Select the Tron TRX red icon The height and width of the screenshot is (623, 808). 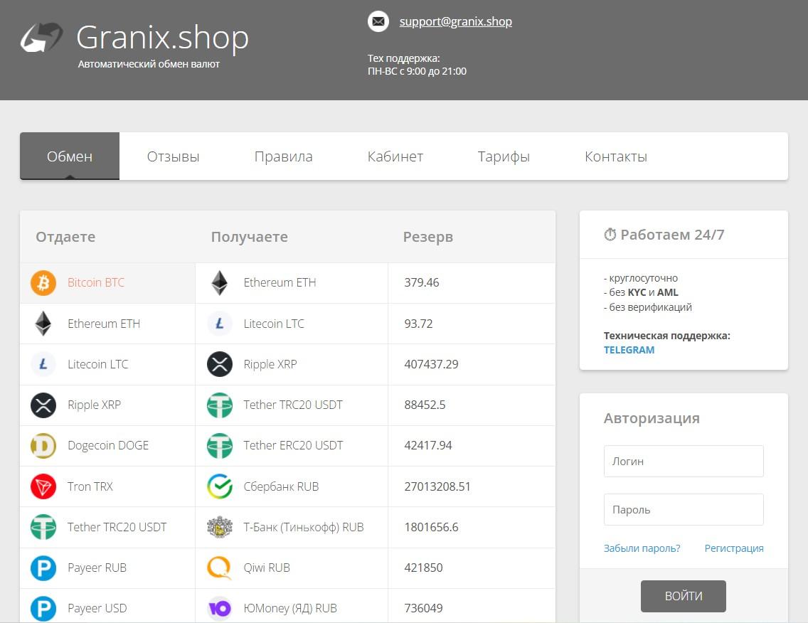pos(43,486)
